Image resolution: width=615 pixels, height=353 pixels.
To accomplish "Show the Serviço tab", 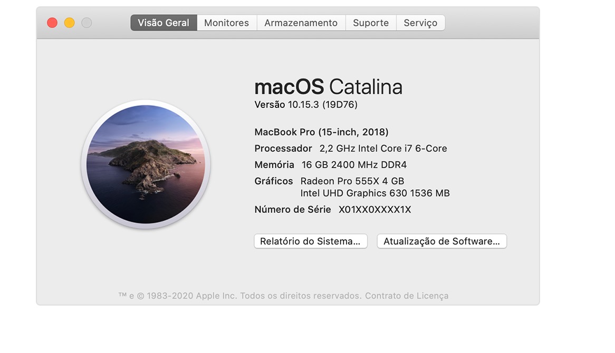I will pos(420,23).
